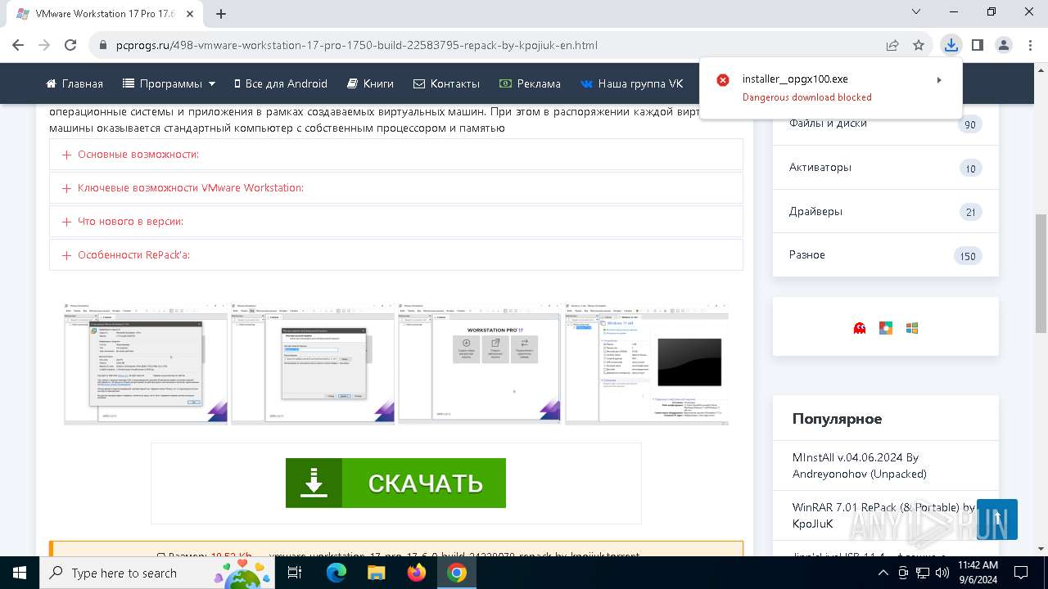Click the colorful square widget icon
This screenshot has width=1048, height=589.
886,328
